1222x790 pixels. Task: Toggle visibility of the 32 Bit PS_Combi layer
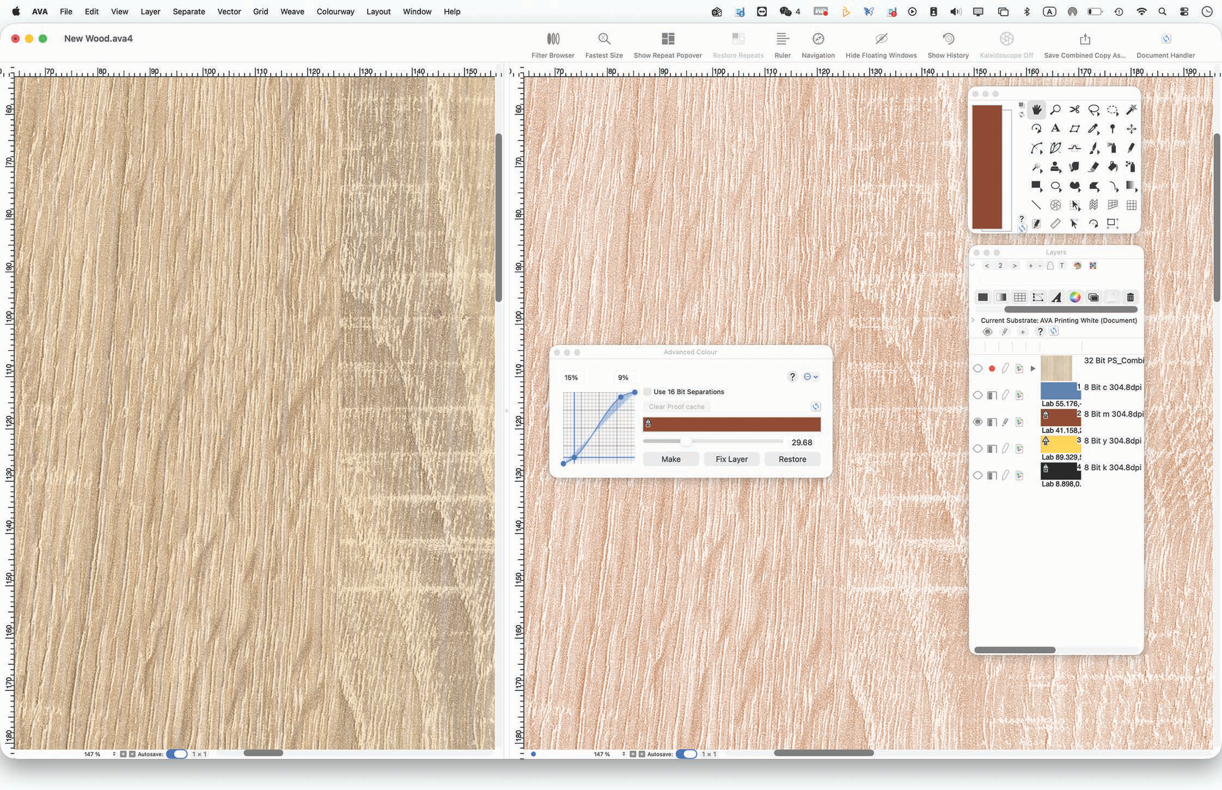click(977, 369)
